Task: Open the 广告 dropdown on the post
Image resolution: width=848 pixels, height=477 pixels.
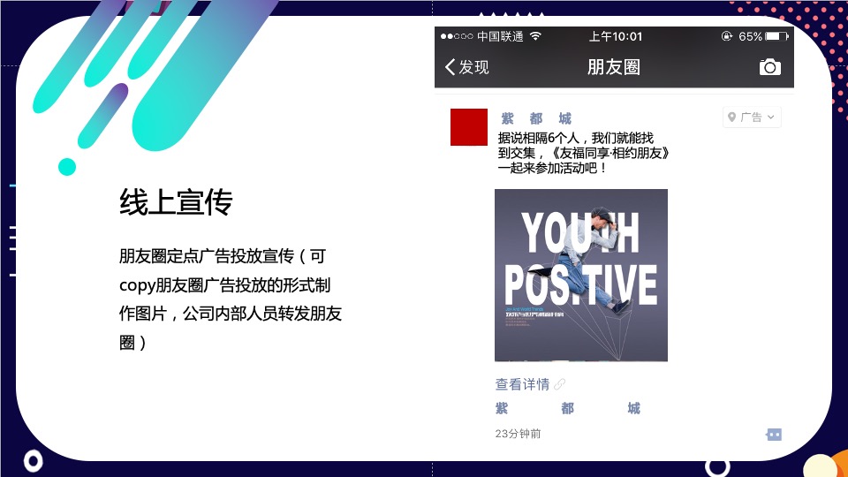Action: pos(752,117)
